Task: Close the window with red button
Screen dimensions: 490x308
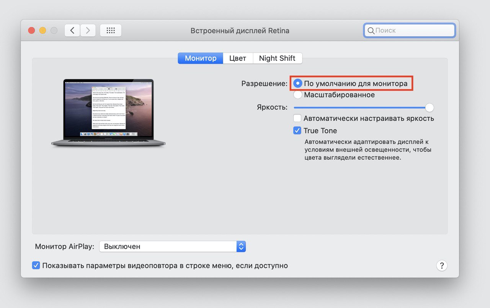Action: click(x=32, y=30)
